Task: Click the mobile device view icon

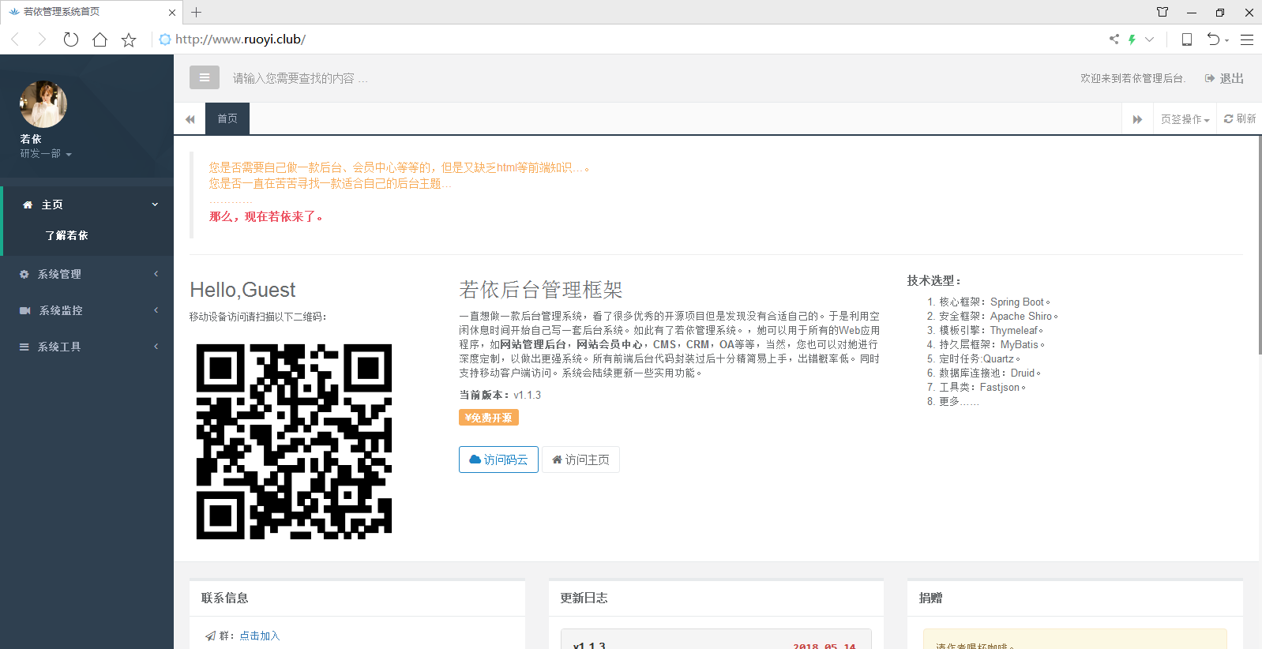Action: point(1186,39)
